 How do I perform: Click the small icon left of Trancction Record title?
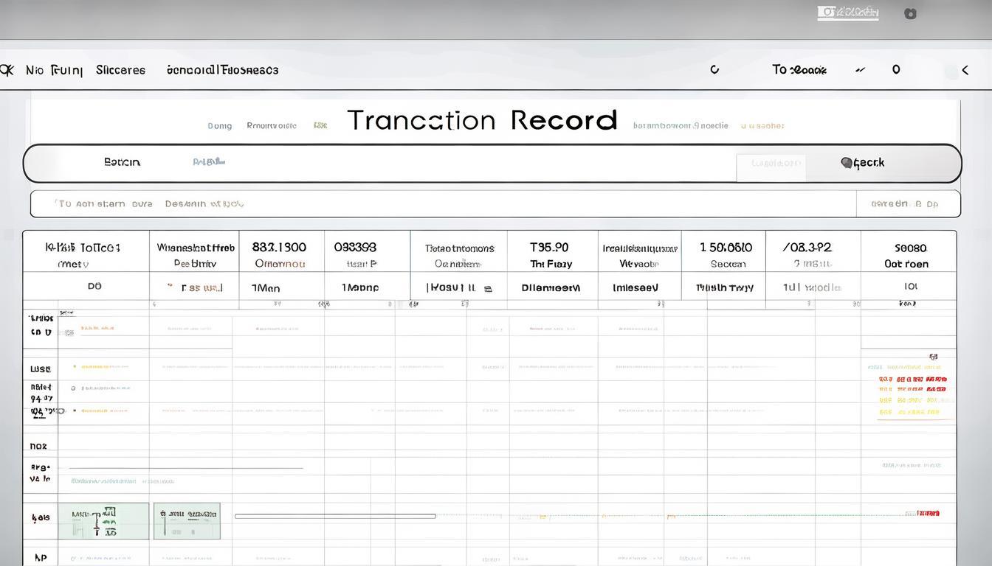pyautogui.click(x=320, y=125)
